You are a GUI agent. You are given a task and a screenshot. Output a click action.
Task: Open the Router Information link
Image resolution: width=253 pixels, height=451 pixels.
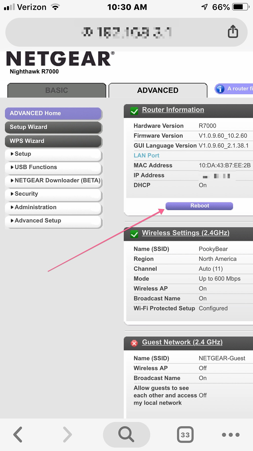click(173, 110)
